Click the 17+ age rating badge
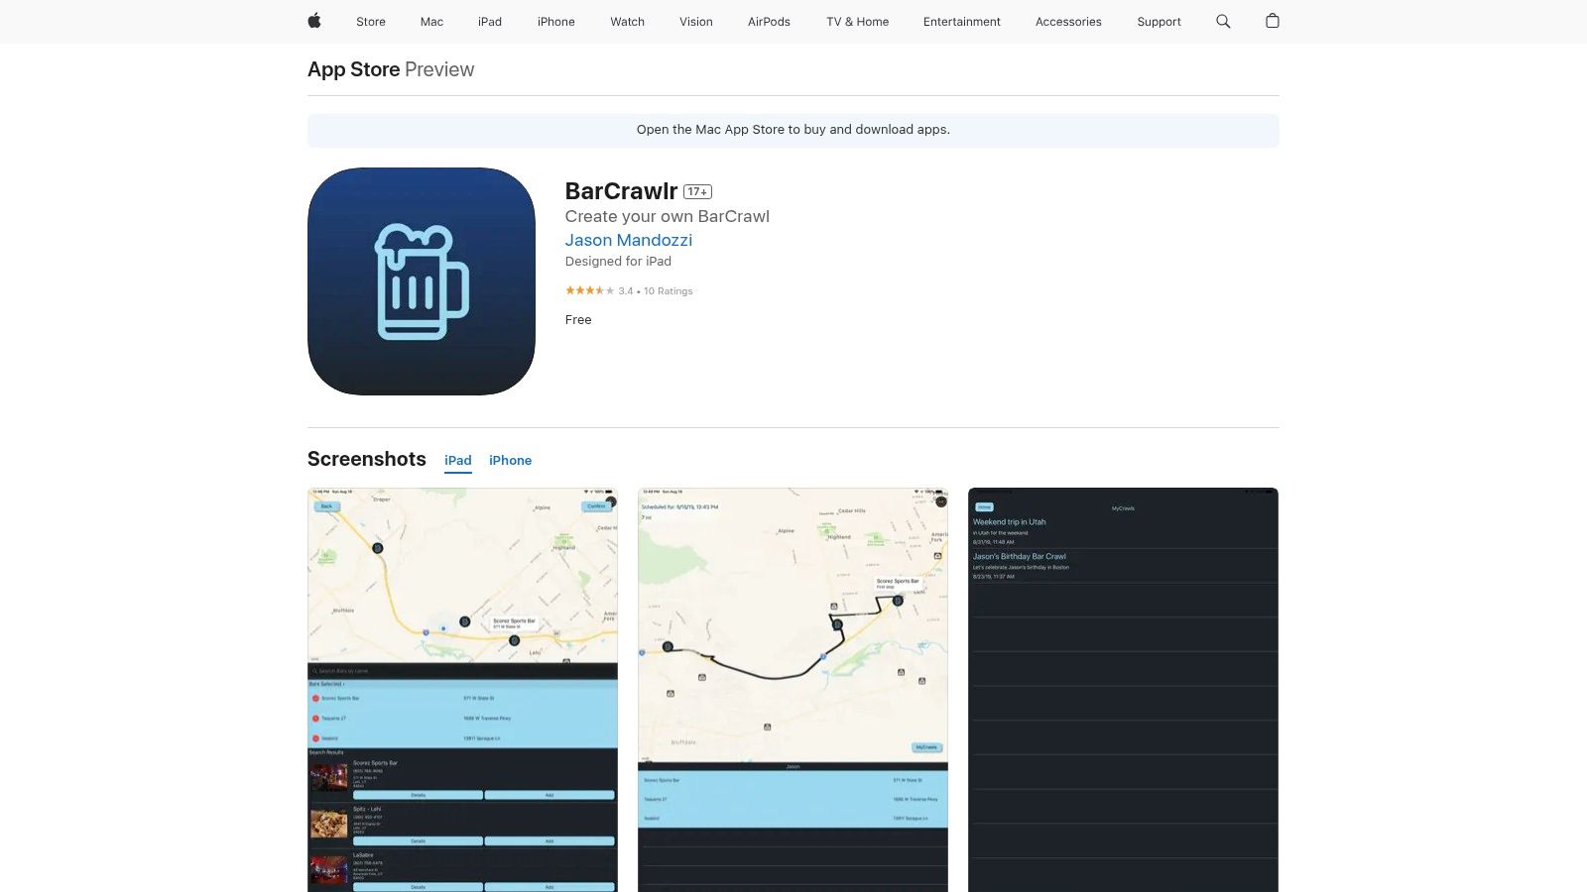1587x892 pixels. pos(697,192)
